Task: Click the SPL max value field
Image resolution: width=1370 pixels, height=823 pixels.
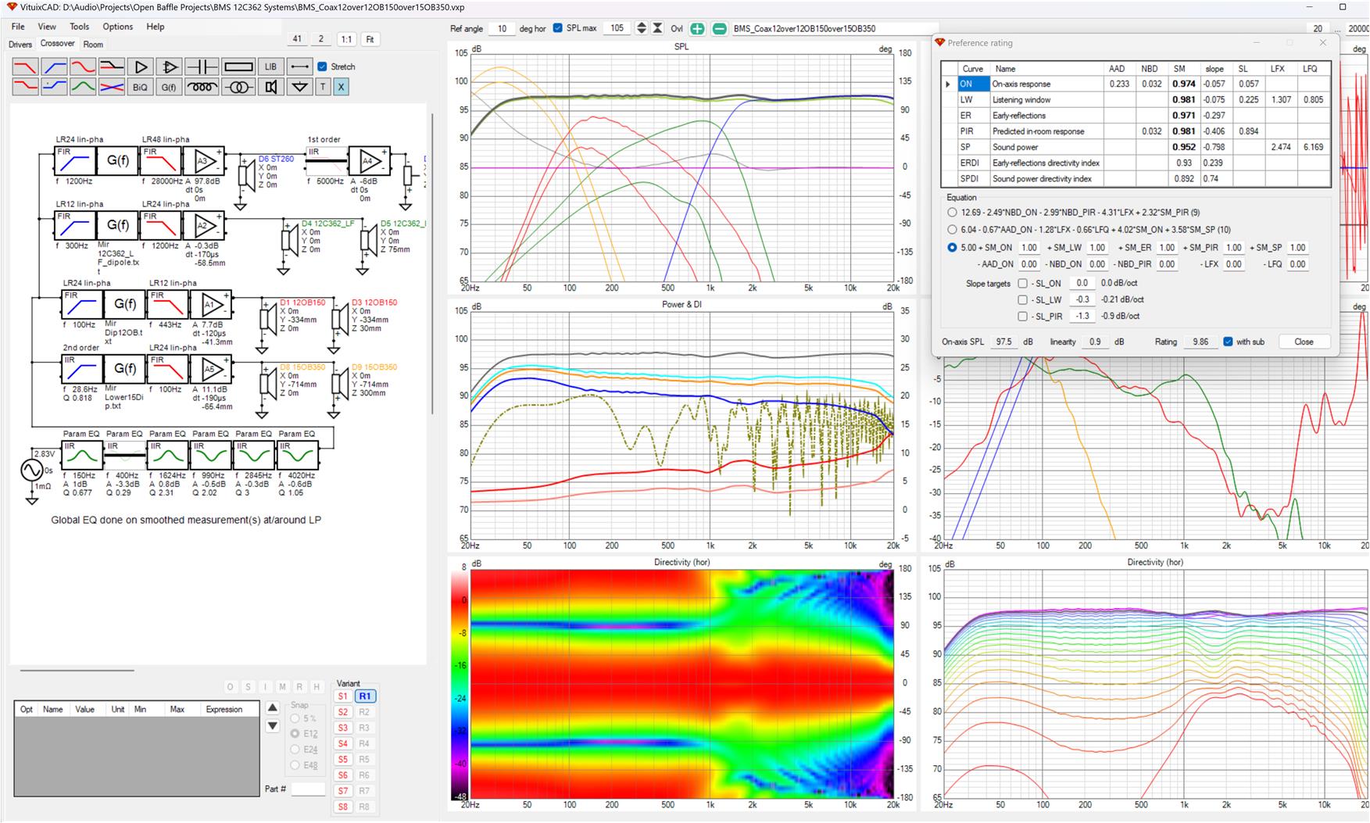Action: click(617, 28)
